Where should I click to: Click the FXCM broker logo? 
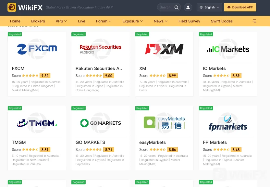click(x=37, y=49)
